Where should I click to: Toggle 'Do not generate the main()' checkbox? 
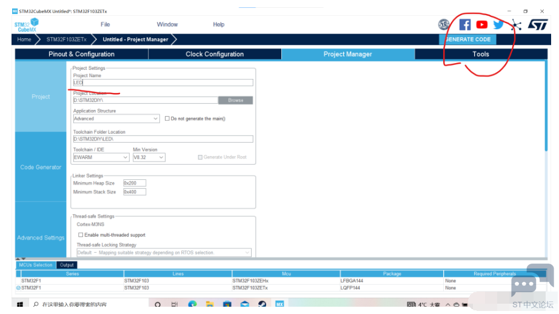[167, 118]
